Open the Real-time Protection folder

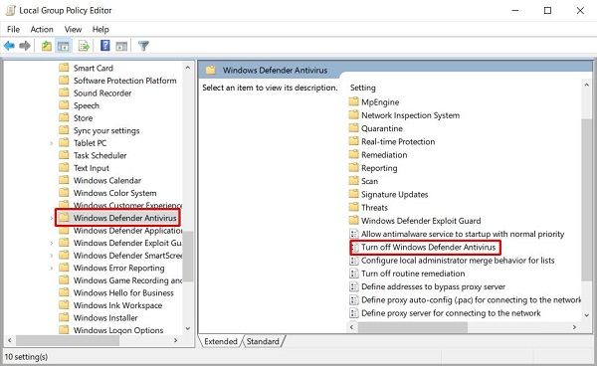click(x=398, y=141)
